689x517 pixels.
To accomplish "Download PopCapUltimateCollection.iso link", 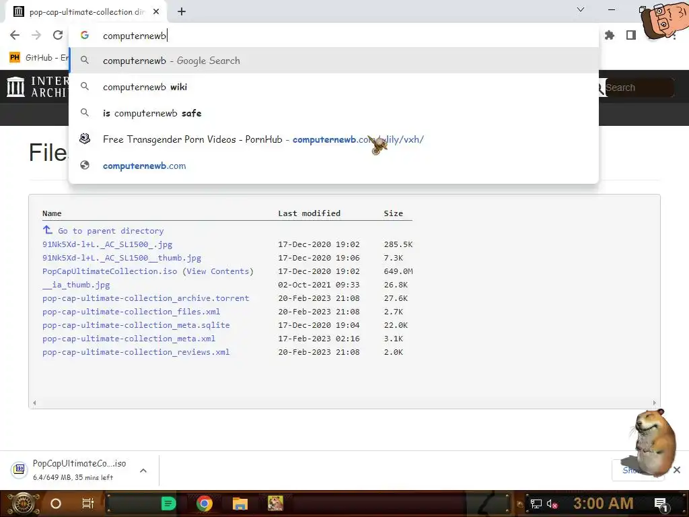I will (x=110, y=271).
